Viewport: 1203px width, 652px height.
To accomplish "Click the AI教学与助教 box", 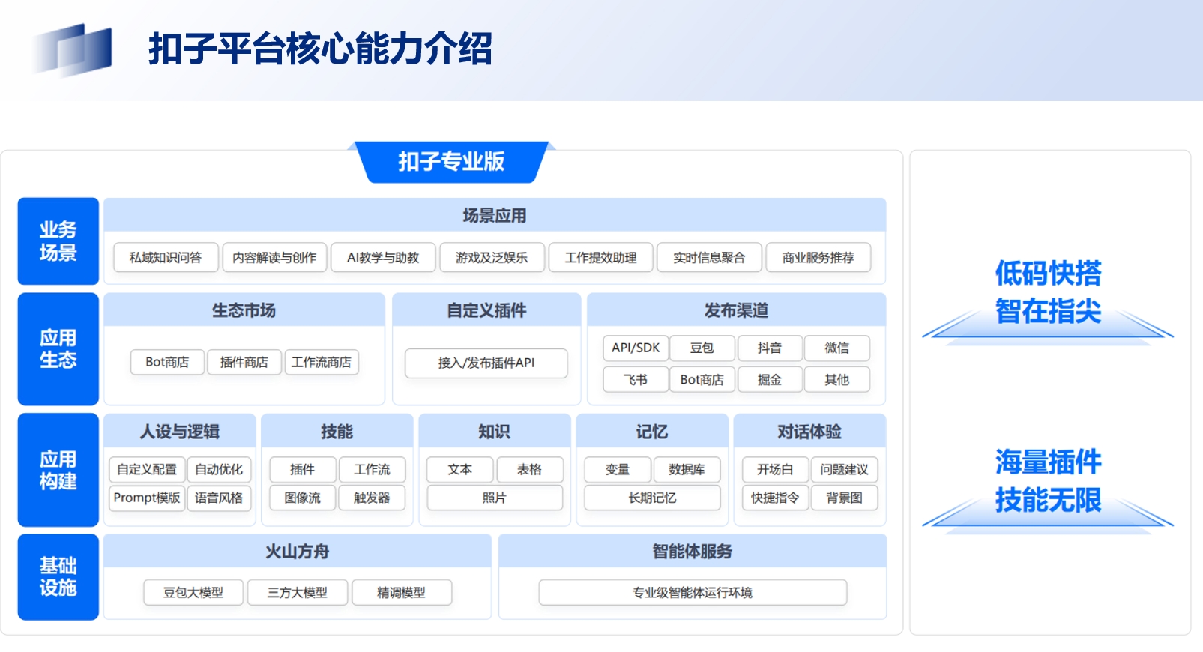I will (x=383, y=257).
